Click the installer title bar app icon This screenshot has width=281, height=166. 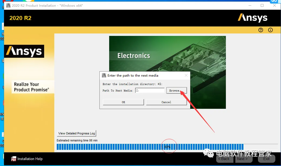(8, 6)
